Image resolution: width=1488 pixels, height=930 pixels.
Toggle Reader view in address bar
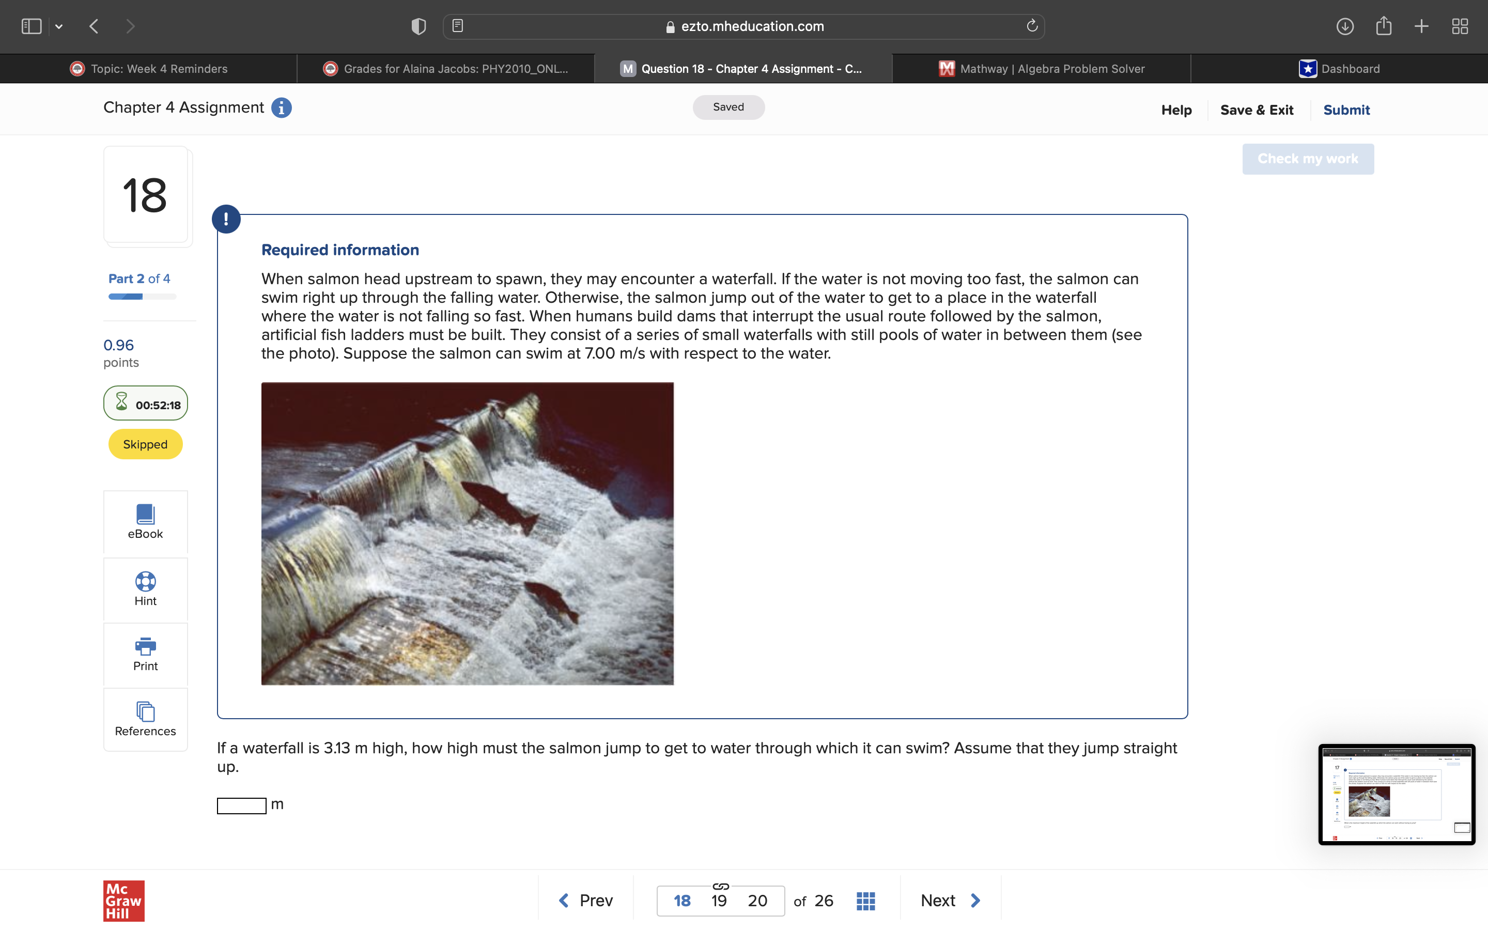tap(457, 26)
